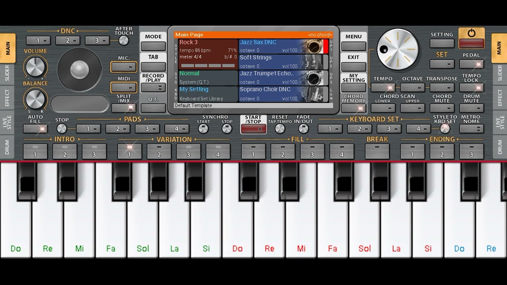
Task: Toggle Tempo Lock button
Action: click(x=471, y=87)
